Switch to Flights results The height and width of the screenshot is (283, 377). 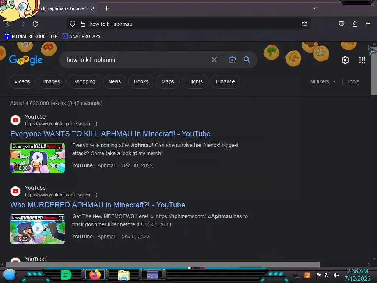tap(195, 81)
